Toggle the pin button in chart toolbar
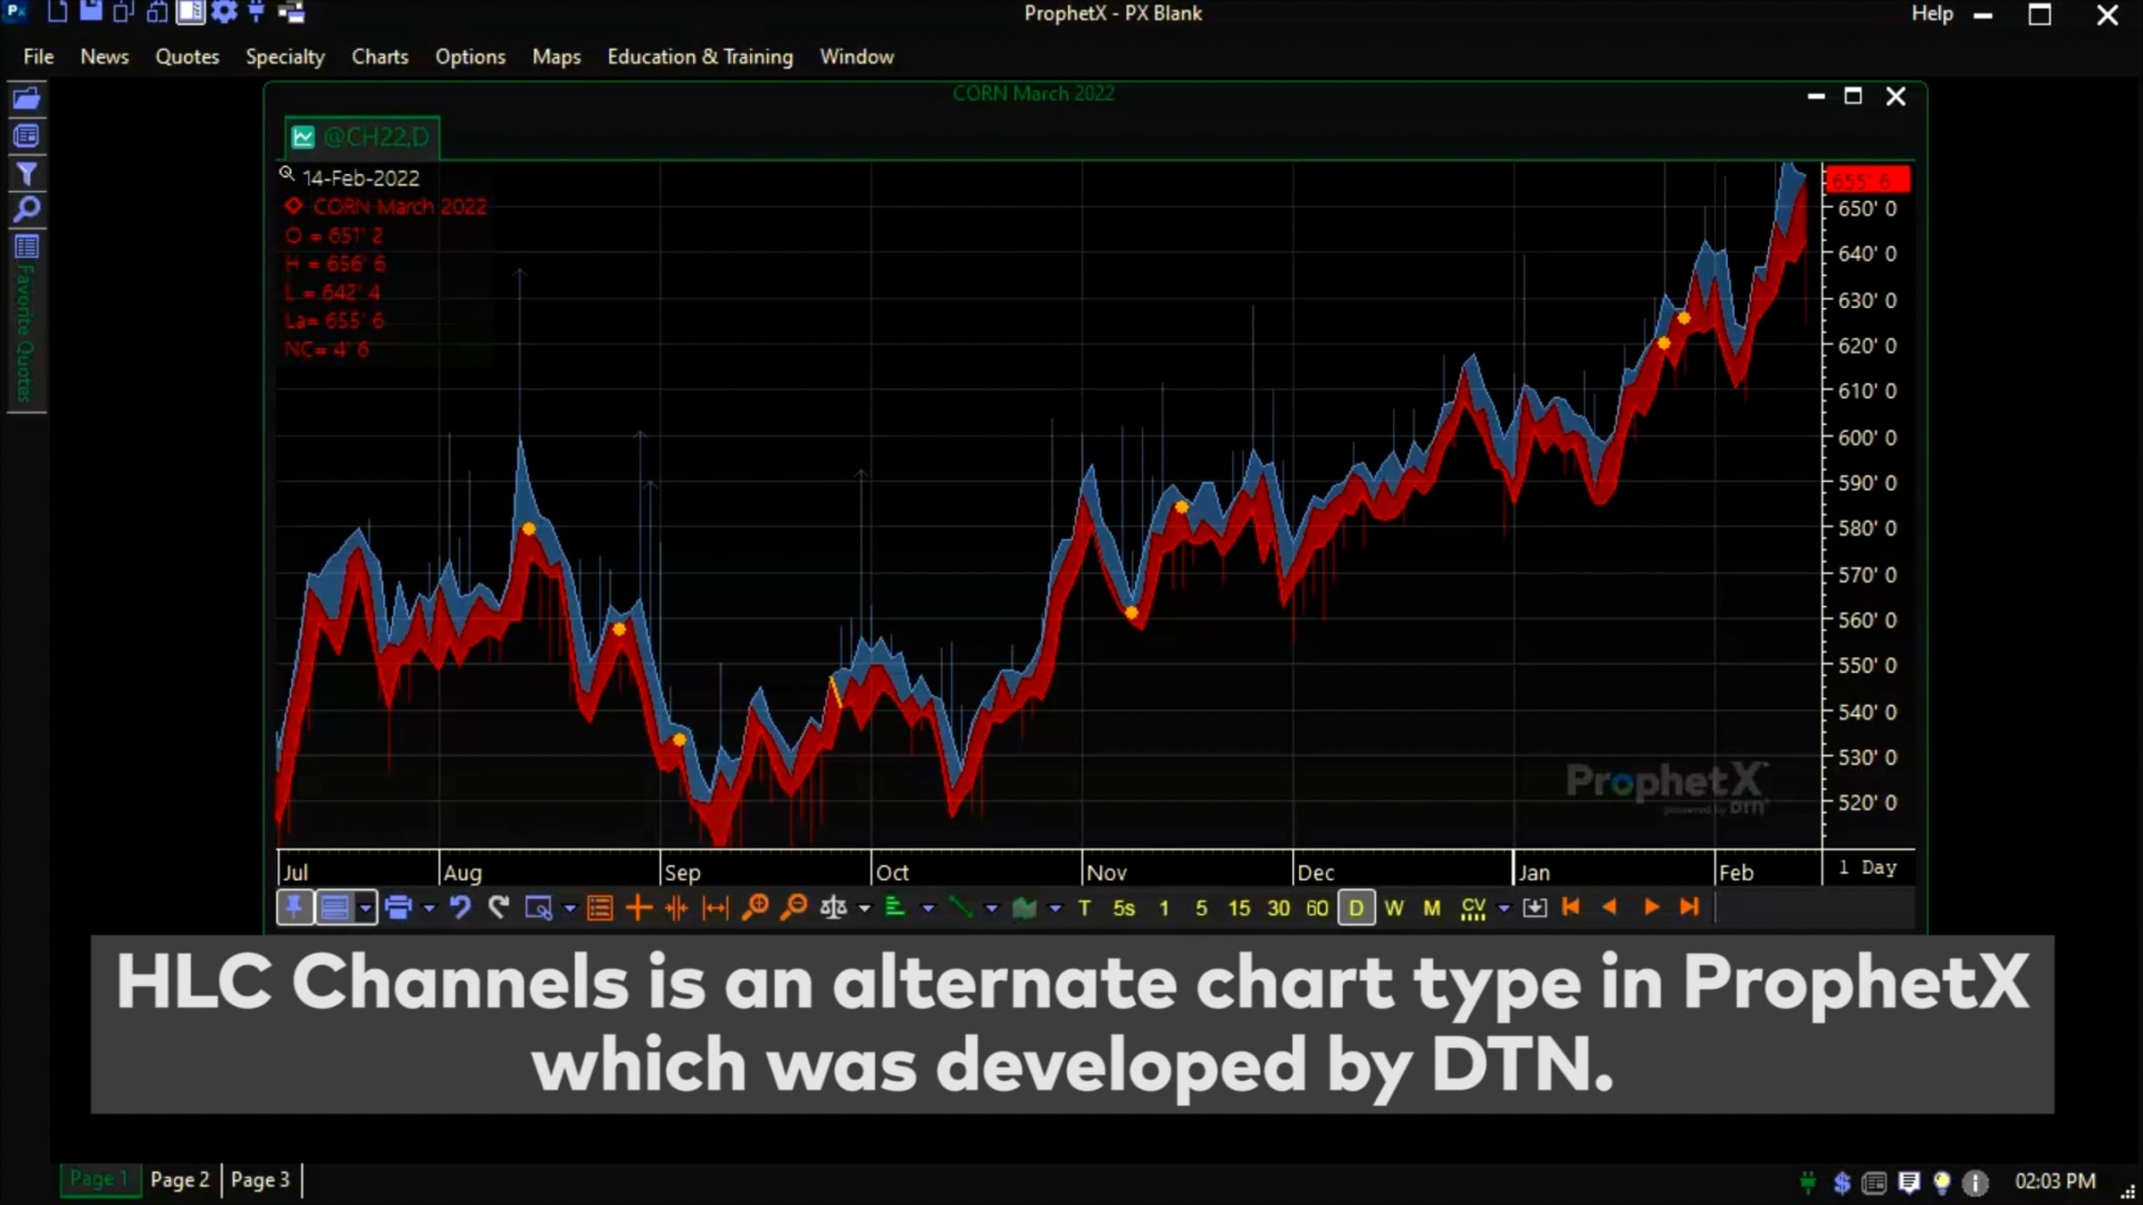 point(295,908)
